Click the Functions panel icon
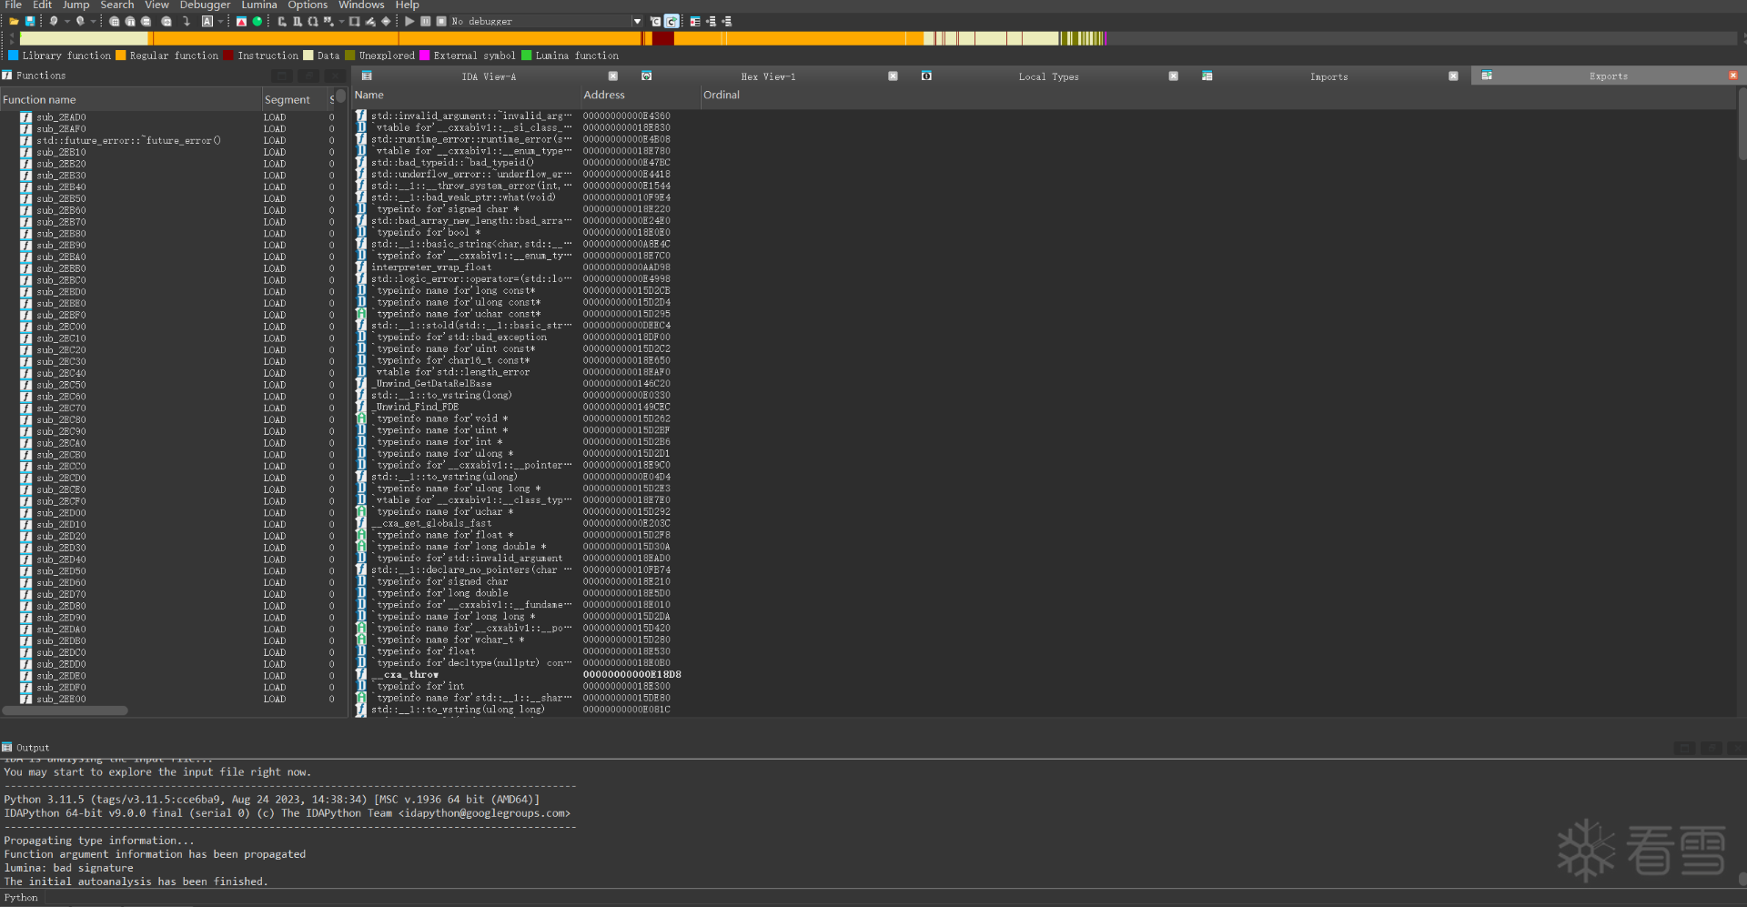Viewport: 1747px width, 907px height. click(x=7, y=76)
